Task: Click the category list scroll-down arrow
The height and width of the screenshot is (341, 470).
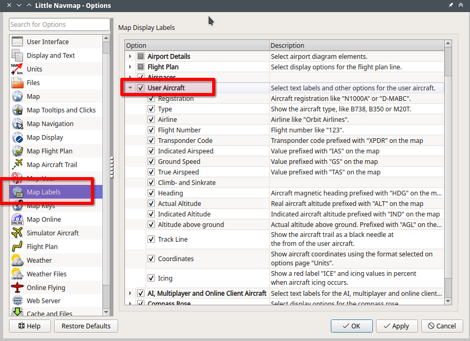Action: click(x=106, y=312)
